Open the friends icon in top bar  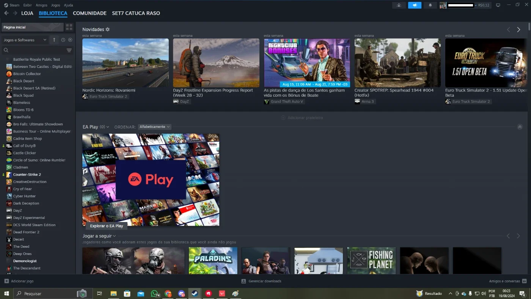[x=399, y=5]
